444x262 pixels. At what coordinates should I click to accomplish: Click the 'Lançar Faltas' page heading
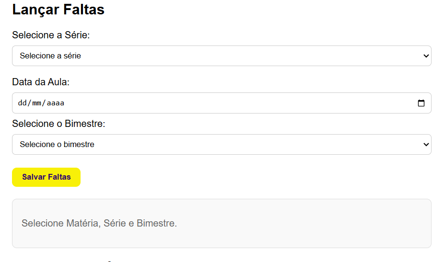pyautogui.click(x=58, y=10)
